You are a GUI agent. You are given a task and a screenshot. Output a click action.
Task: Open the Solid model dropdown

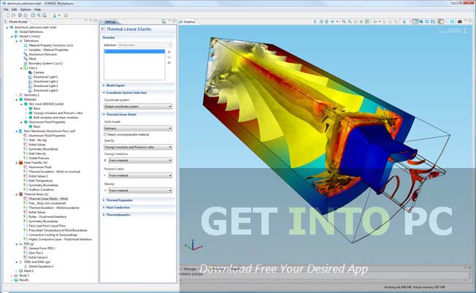(138, 128)
